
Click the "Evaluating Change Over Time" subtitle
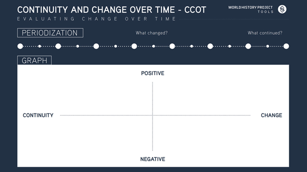(97, 19)
